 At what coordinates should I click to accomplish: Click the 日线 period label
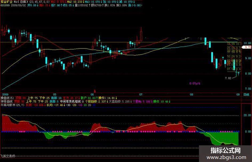coord(246,95)
